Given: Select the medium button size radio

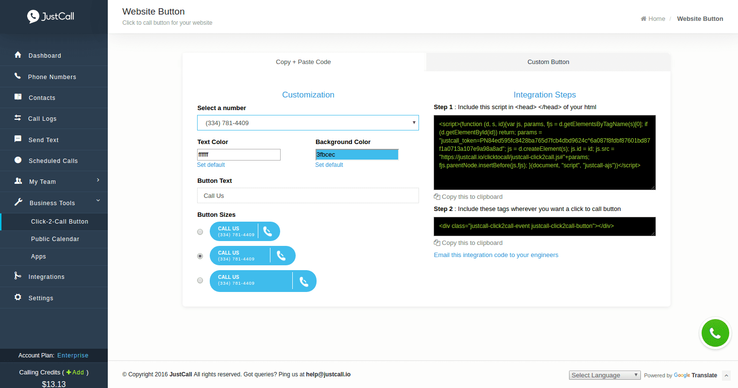Looking at the screenshot, I should coord(200,256).
